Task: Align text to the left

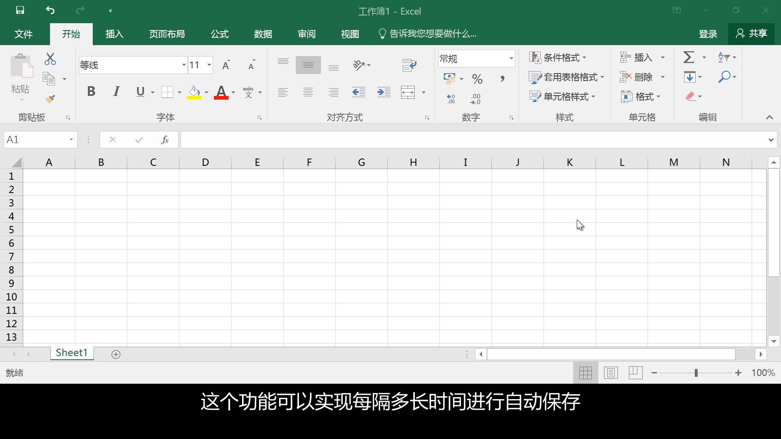Action: tap(283, 92)
